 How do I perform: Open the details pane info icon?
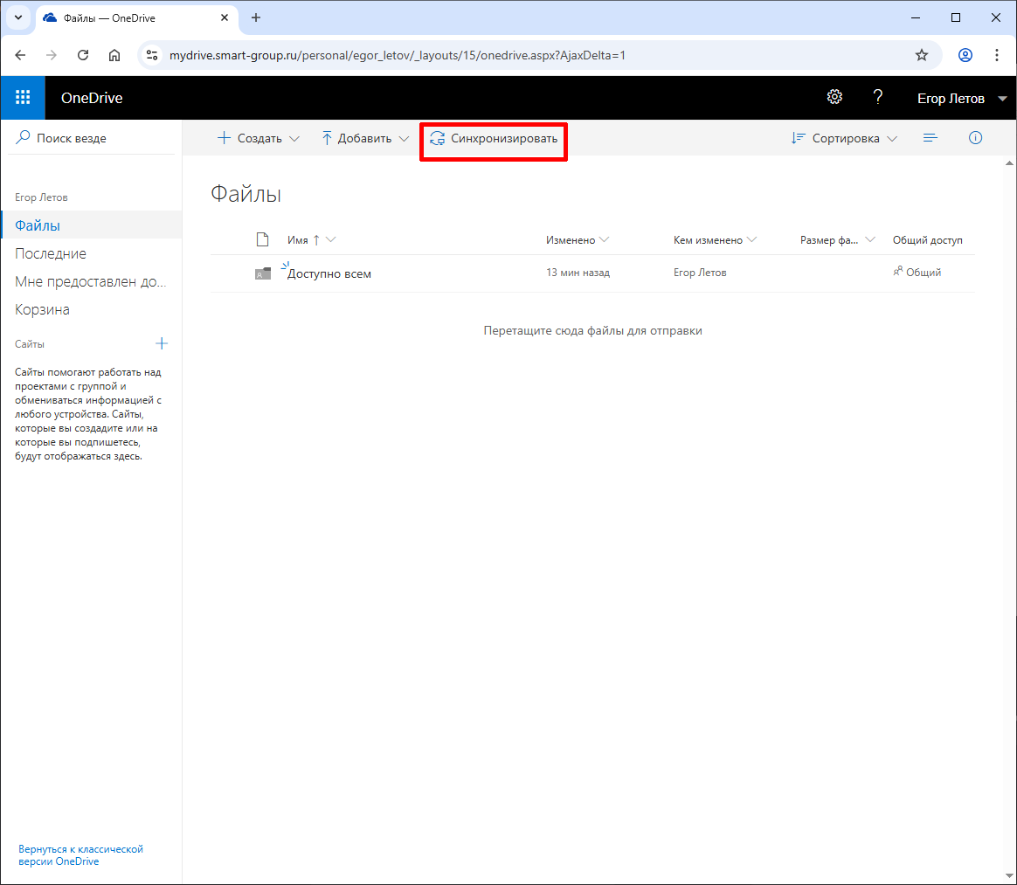[x=976, y=138]
